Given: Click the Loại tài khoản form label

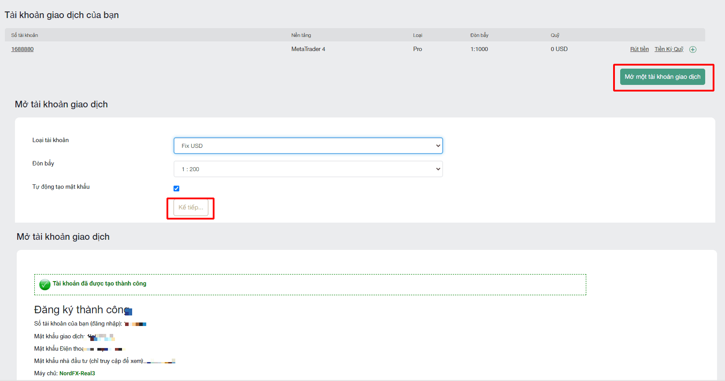Looking at the screenshot, I should click(x=51, y=140).
